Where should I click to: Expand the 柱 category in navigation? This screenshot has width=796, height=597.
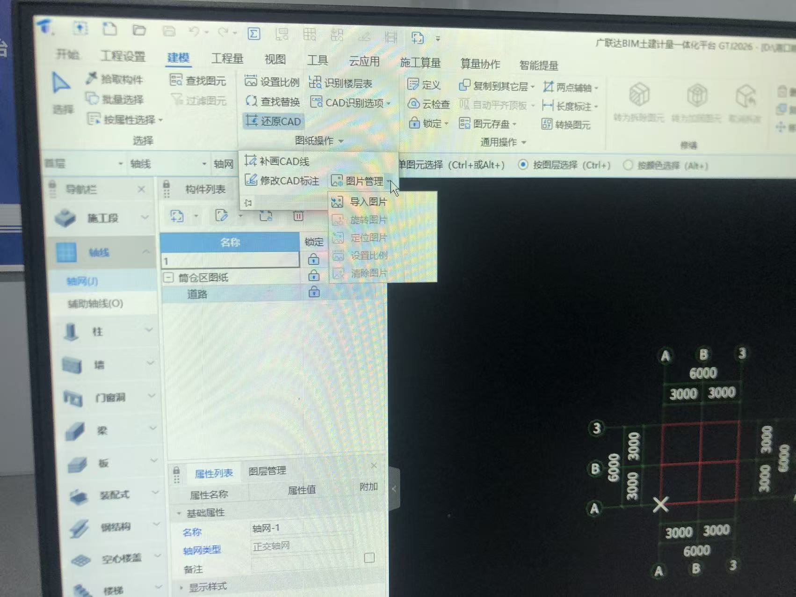coord(149,330)
